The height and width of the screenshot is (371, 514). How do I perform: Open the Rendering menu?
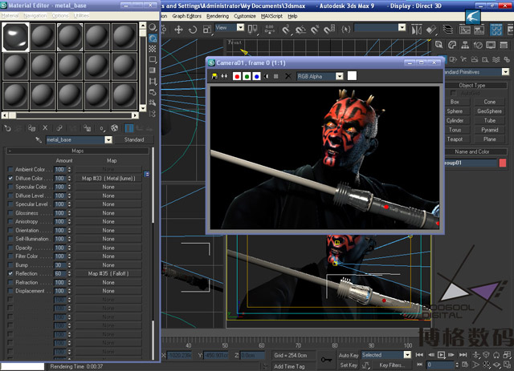tap(217, 15)
